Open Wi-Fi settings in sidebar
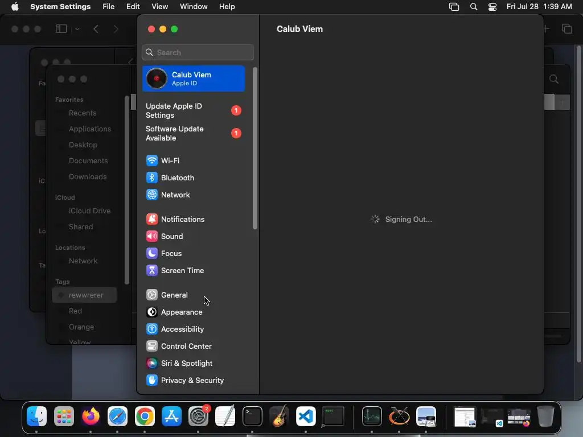Image resolution: width=583 pixels, height=437 pixels. 194,160
